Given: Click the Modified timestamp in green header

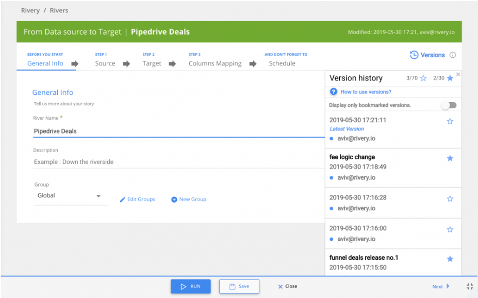Looking at the screenshot, I should [x=401, y=32].
